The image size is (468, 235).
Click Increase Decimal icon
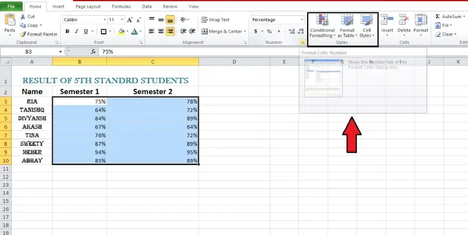[291, 32]
